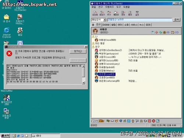The height and width of the screenshot is (138, 184).
Task: Click the search input field in Genie
Action: coord(140,20)
